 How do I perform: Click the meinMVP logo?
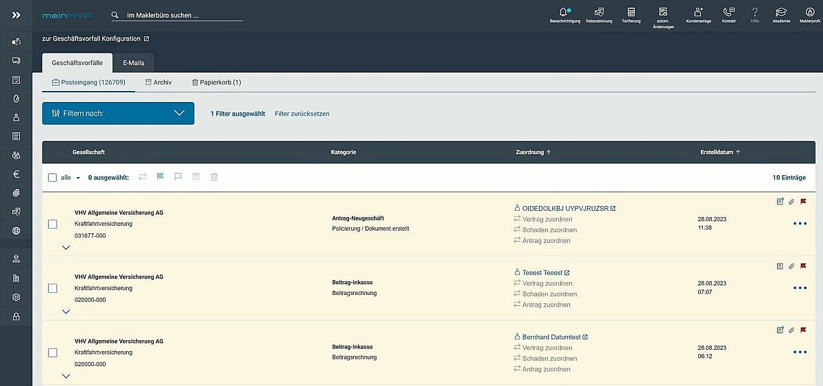coord(67,15)
